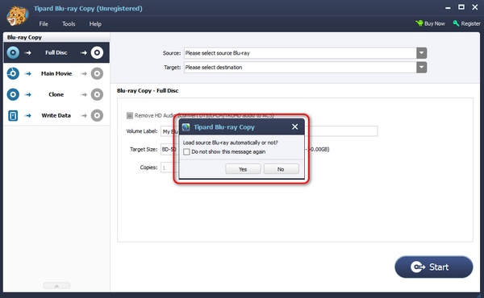The image size is (484, 298).
Task: Select the Clone copy mode
Action: pyautogui.click(x=56, y=94)
